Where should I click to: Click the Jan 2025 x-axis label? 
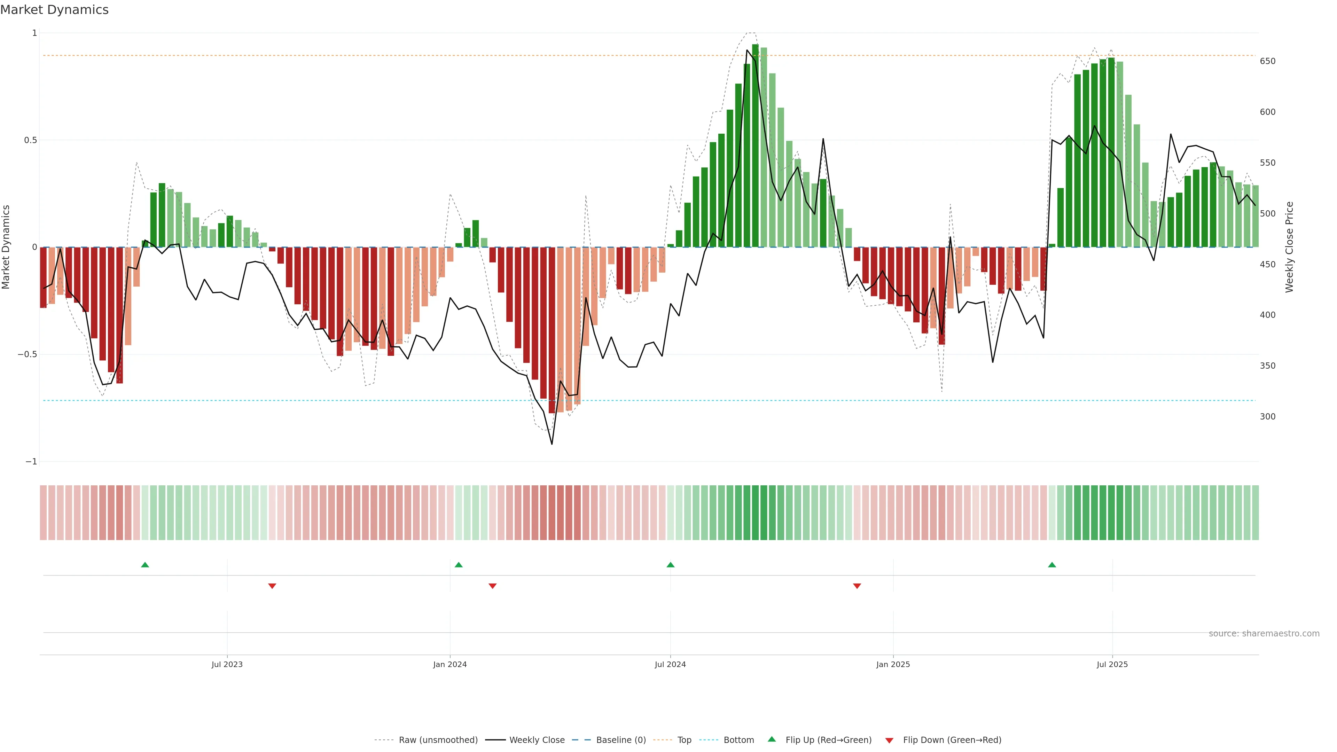893,664
